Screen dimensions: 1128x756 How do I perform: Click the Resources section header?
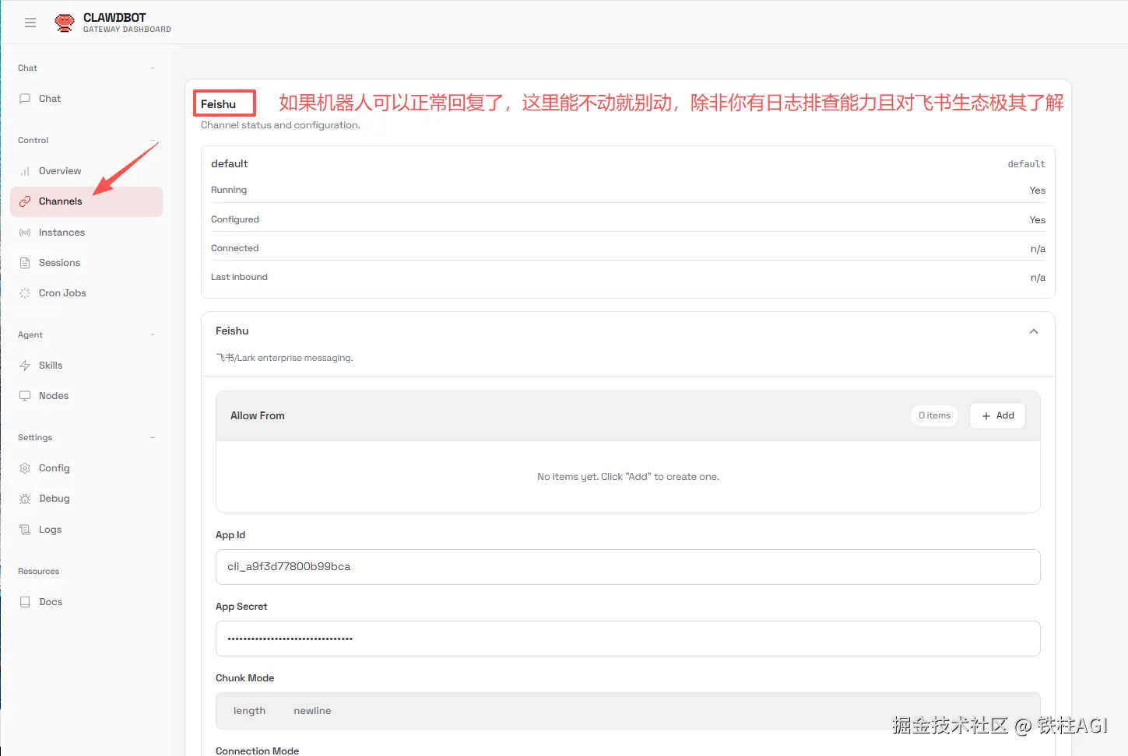(38, 572)
